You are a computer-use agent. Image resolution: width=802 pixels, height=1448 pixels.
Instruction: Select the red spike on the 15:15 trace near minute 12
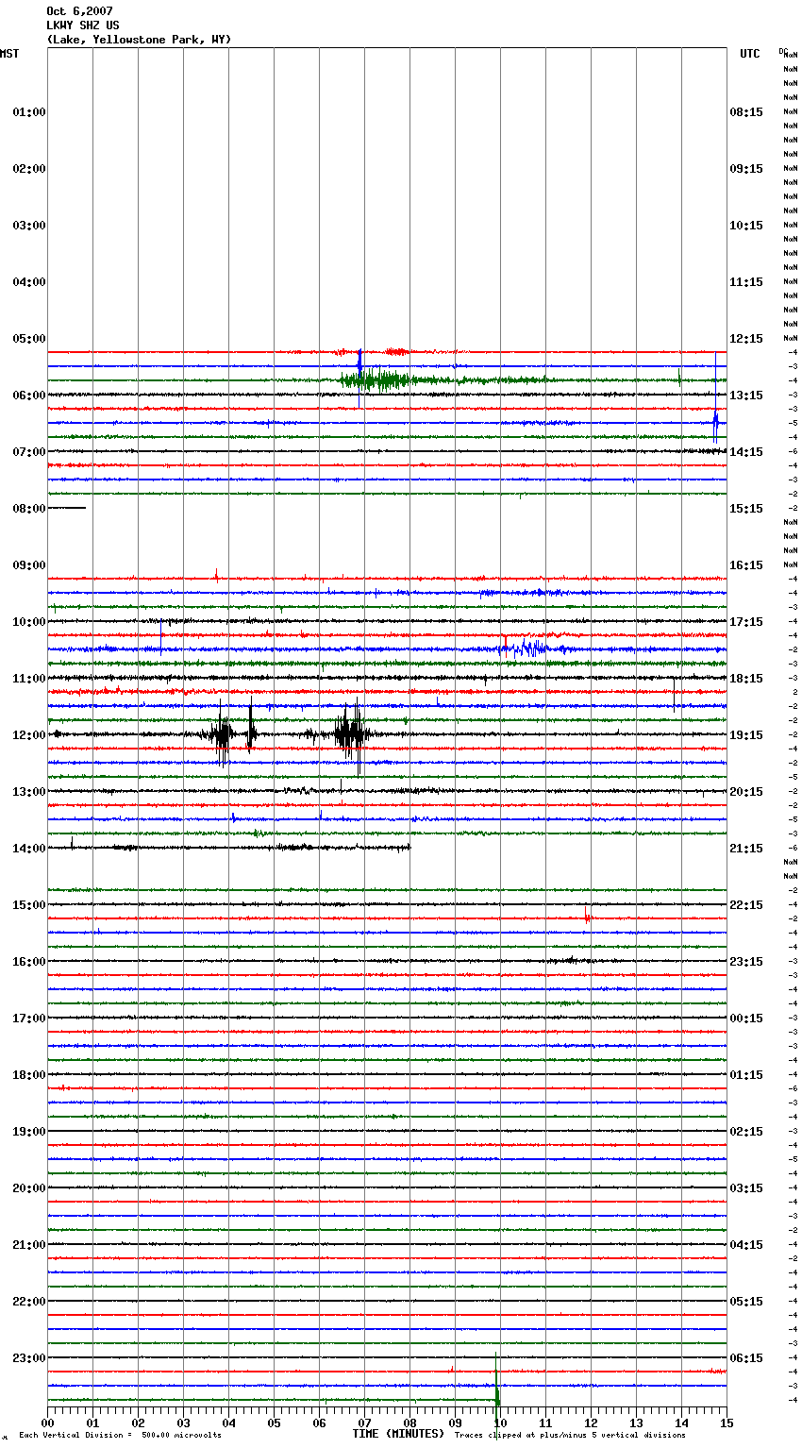[587, 915]
